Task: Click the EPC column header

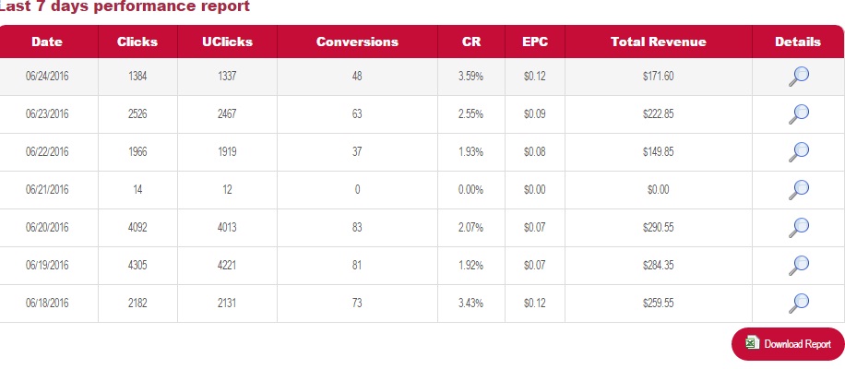Action: click(535, 42)
